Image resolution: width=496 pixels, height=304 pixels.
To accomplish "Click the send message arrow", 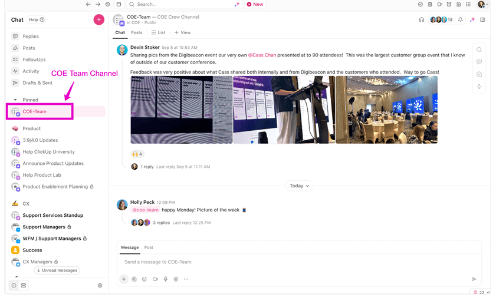I will [474, 279].
